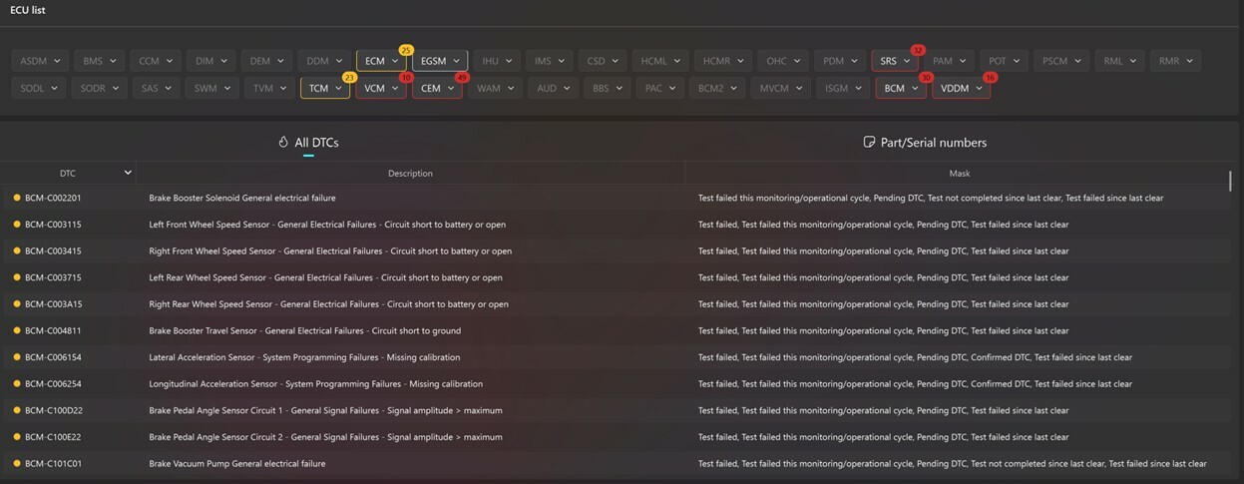This screenshot has height=484, width=1244.
Task: Click the yellow status dot for BCM-C002201
Action: click(17, 198)
